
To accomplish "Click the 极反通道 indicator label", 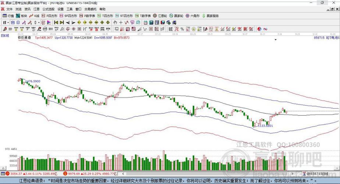I will [x=24, y=38].
